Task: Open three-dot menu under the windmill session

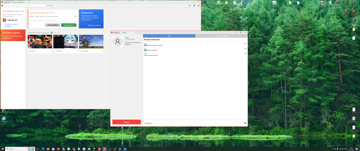Action: point(102,51)
